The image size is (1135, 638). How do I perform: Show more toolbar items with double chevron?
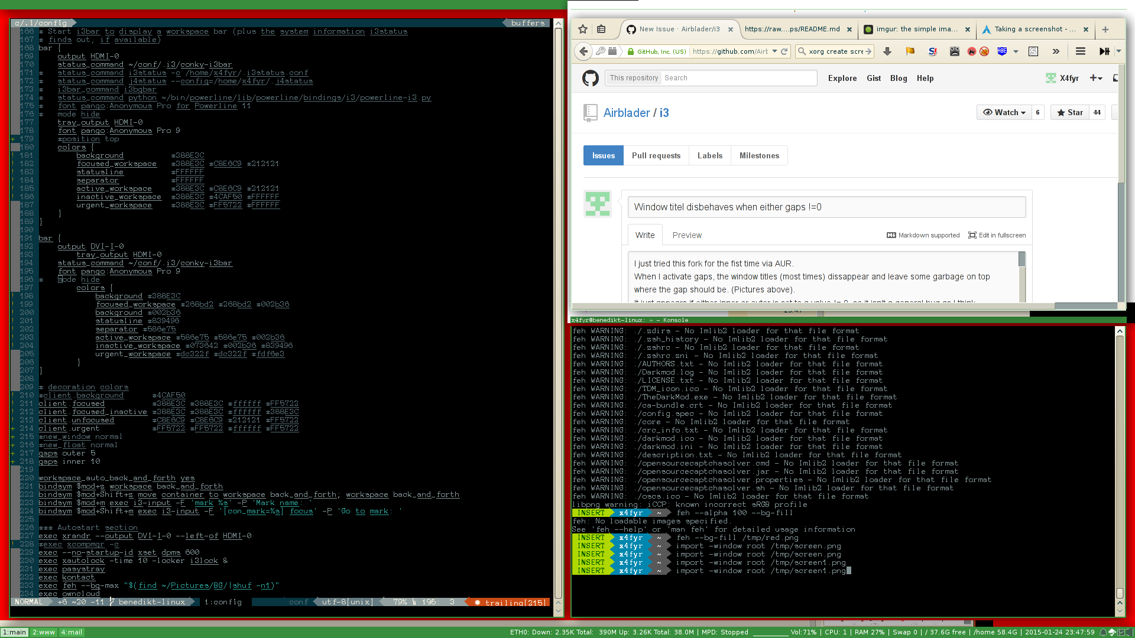(1056, 51)
